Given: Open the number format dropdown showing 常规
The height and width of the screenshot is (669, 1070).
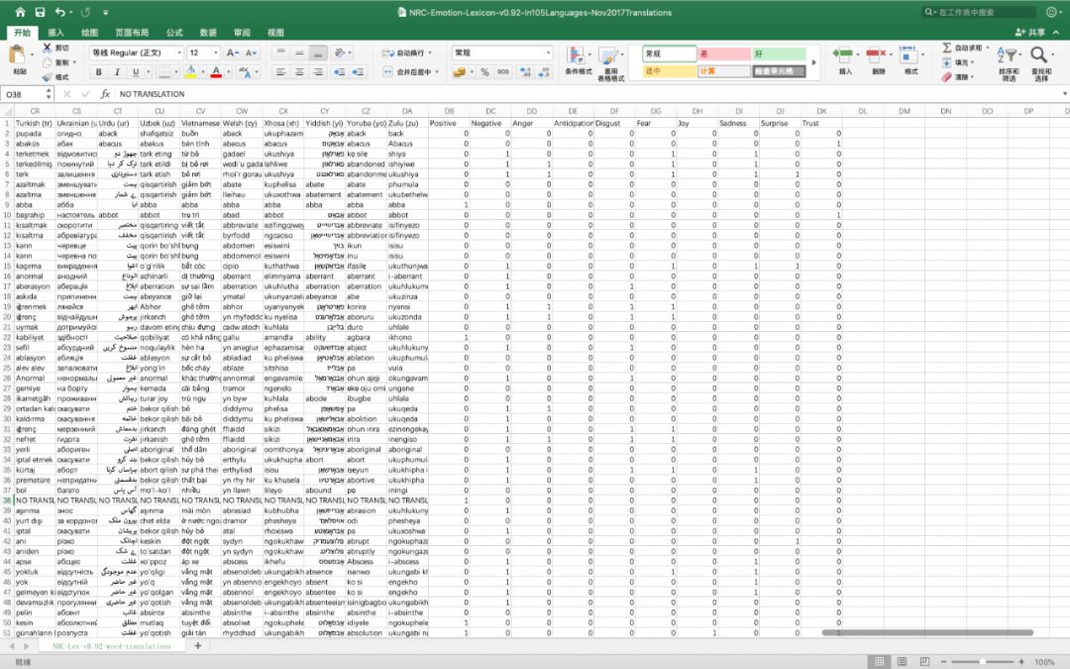Looking at the screenshot, I should point(548,53).
